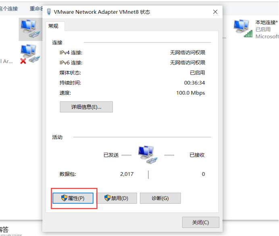Select the 本地连接* wireless adapter icon
The width and height of the screenshot is (279, 236).
(x=243, y=29)
